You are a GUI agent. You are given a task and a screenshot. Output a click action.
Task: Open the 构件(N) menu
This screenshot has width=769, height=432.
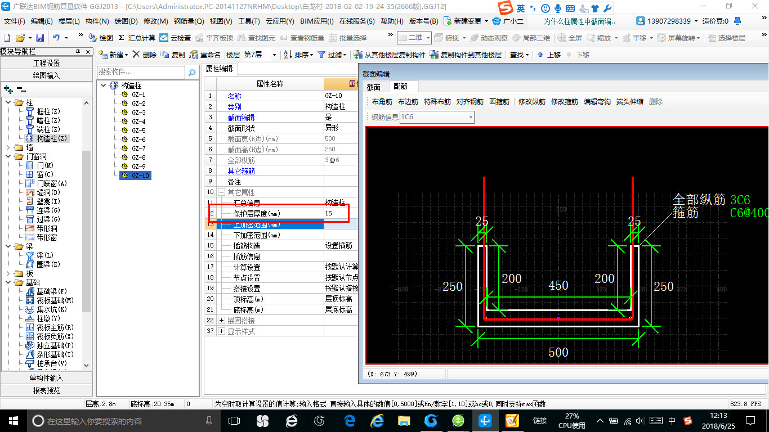[97, 21]
